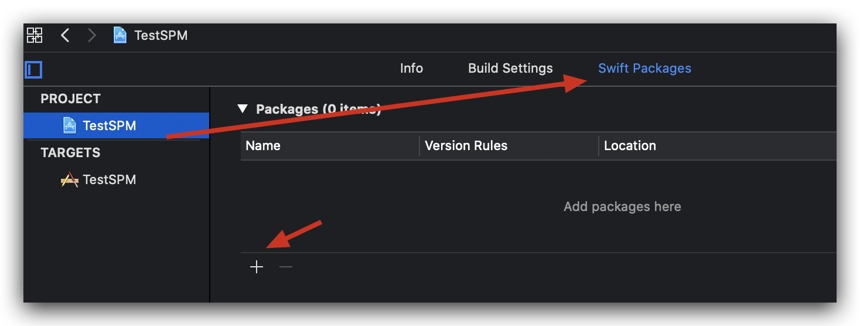The width and height of the screenshot is (860, 326).
Task: Click the empty 'Add packages here' list area
Action: coord(538,206)
